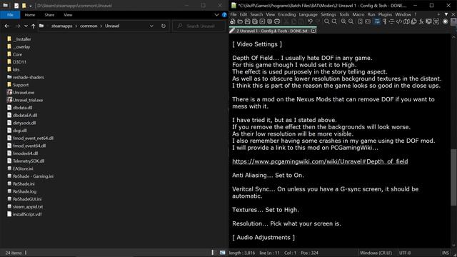This screenshot has height=257, width=457.
Task: Toggle Show All Characters pilcrow icon
Action: (x=384, y=21)
